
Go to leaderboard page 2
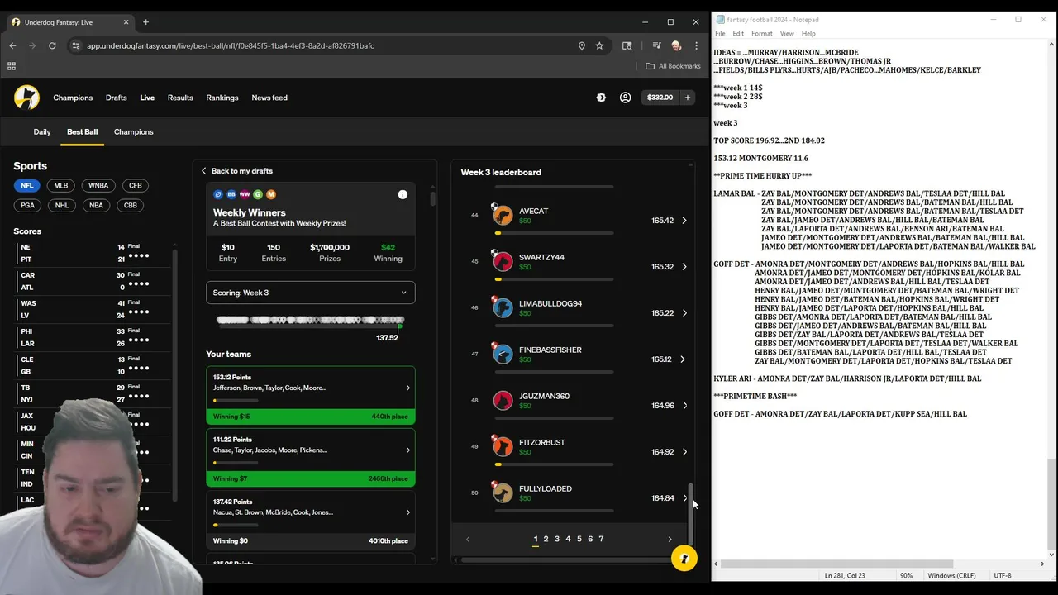click(x=546, y=540)
